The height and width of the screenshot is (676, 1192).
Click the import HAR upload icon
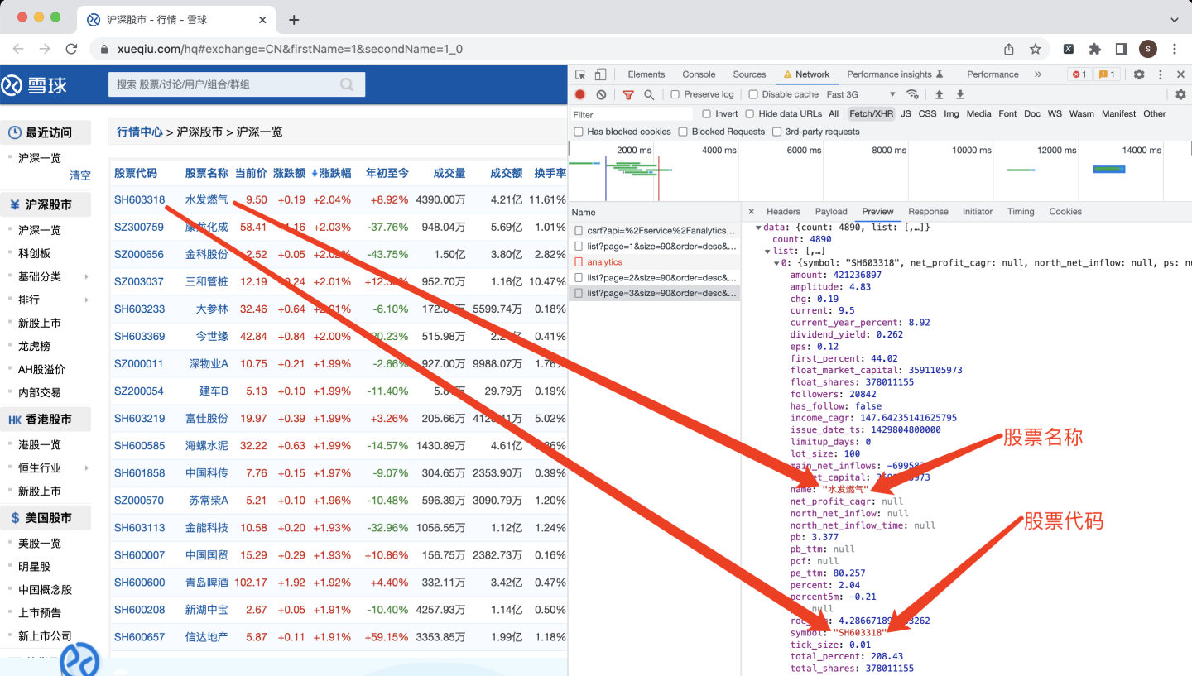[x=940, y=94]
